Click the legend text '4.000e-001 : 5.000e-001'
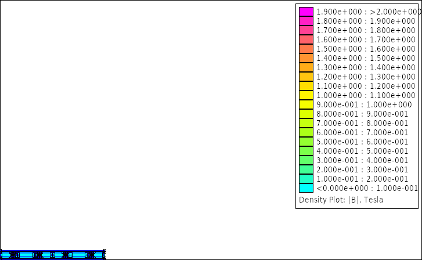Screen dimensions: 422x260 click(362, 151)
